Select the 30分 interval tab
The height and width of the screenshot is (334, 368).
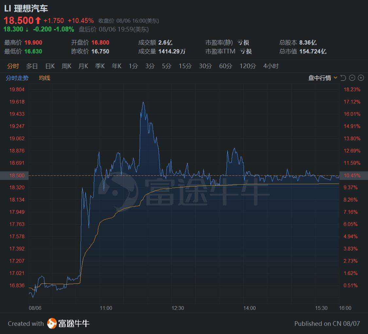click(205, 66)
